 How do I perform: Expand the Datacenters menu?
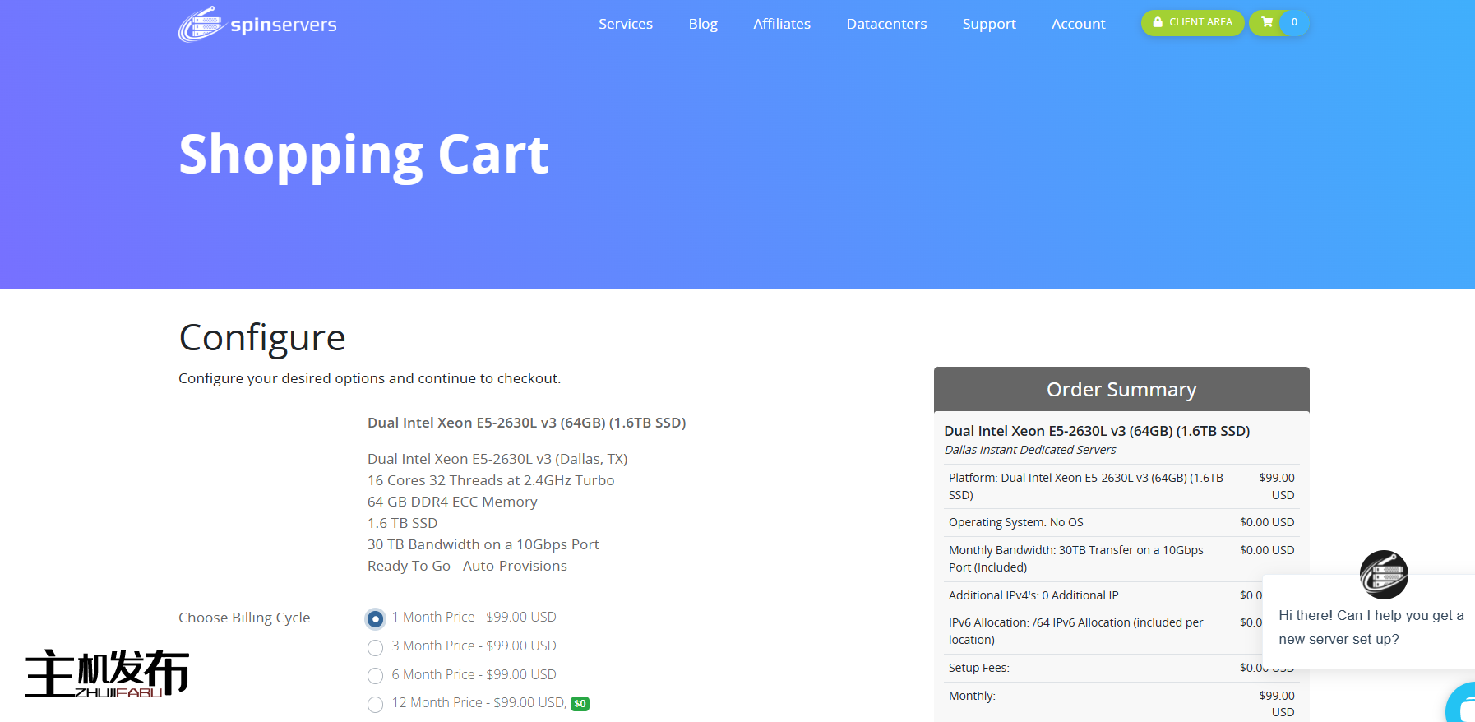point(886,24)
